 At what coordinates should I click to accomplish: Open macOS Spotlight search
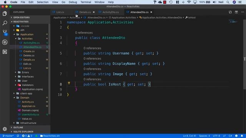tap(228, 2)
